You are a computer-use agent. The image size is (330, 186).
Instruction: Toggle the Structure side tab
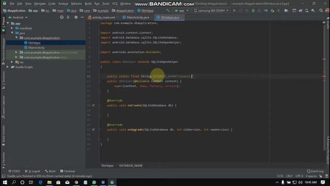(4, 80)
